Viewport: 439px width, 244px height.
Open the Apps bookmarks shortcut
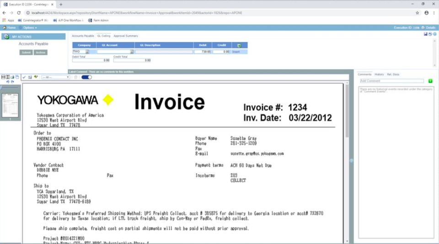8,21
